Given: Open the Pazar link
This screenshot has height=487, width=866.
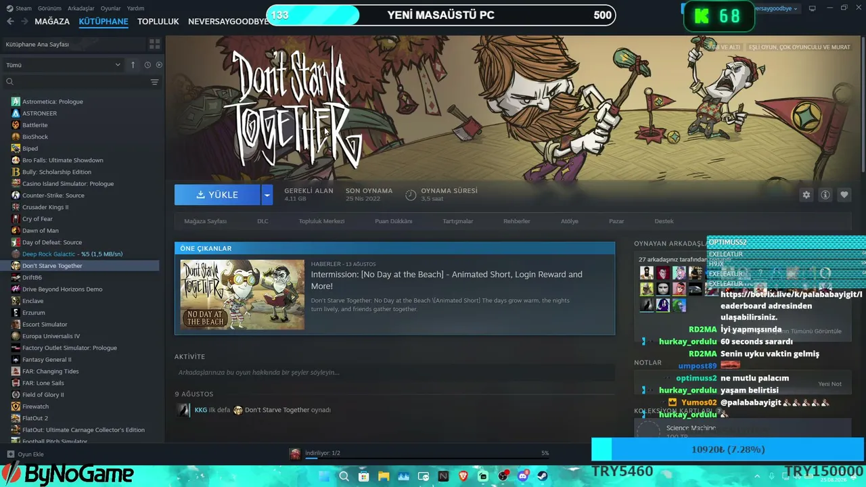Looking at the screenshot, I should [x=616, y=221].
